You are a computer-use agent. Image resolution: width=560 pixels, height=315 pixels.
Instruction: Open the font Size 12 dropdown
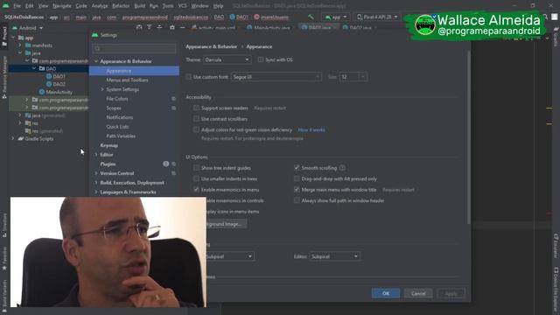pos(353,77)
